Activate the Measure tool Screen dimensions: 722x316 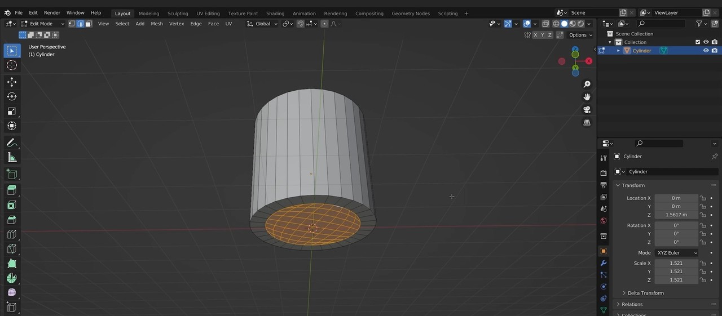point(12,158)
